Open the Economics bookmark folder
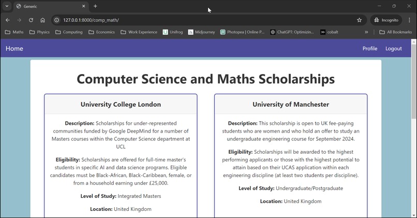The width and height of the screenshot is (417, 218). pyautogui.click(x=101, y=32)
